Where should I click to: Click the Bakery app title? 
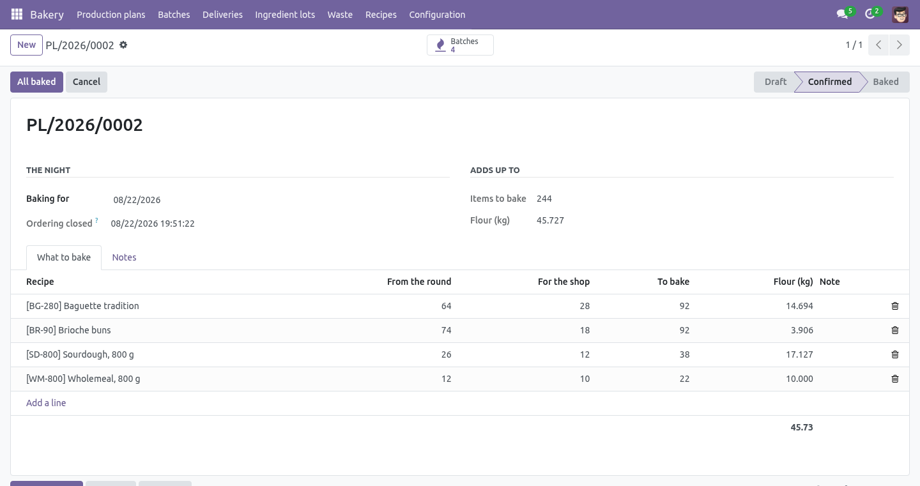(x=47, y=14)
